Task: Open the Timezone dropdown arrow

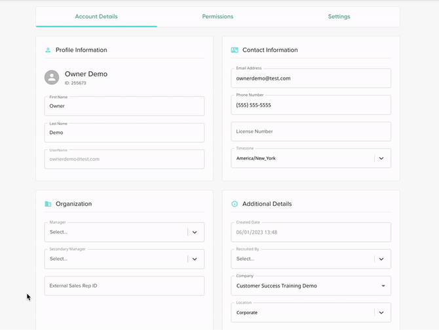Action: [x=381, y=158]
